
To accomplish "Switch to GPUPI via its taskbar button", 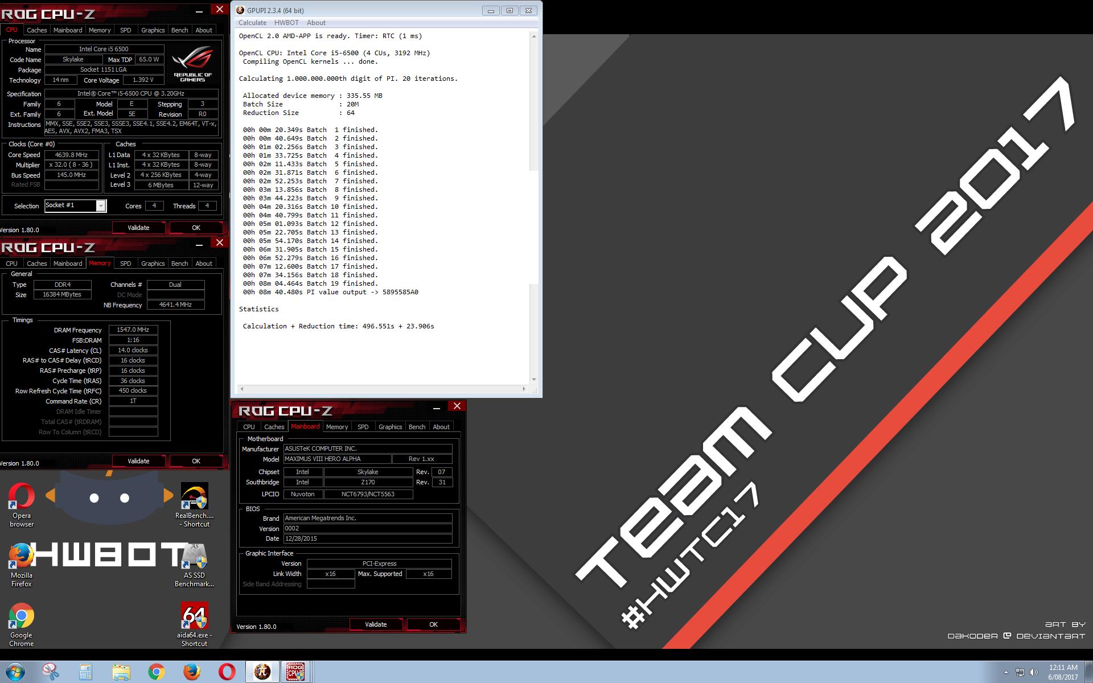I will pos(262,672).
